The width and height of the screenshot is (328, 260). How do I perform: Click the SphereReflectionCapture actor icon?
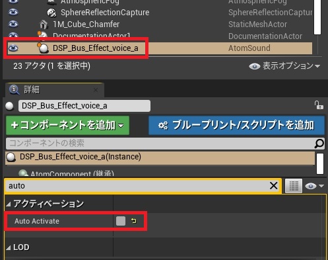coord(51,13)
